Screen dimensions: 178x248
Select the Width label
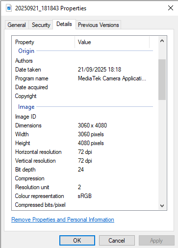click(x=22, y=134)
